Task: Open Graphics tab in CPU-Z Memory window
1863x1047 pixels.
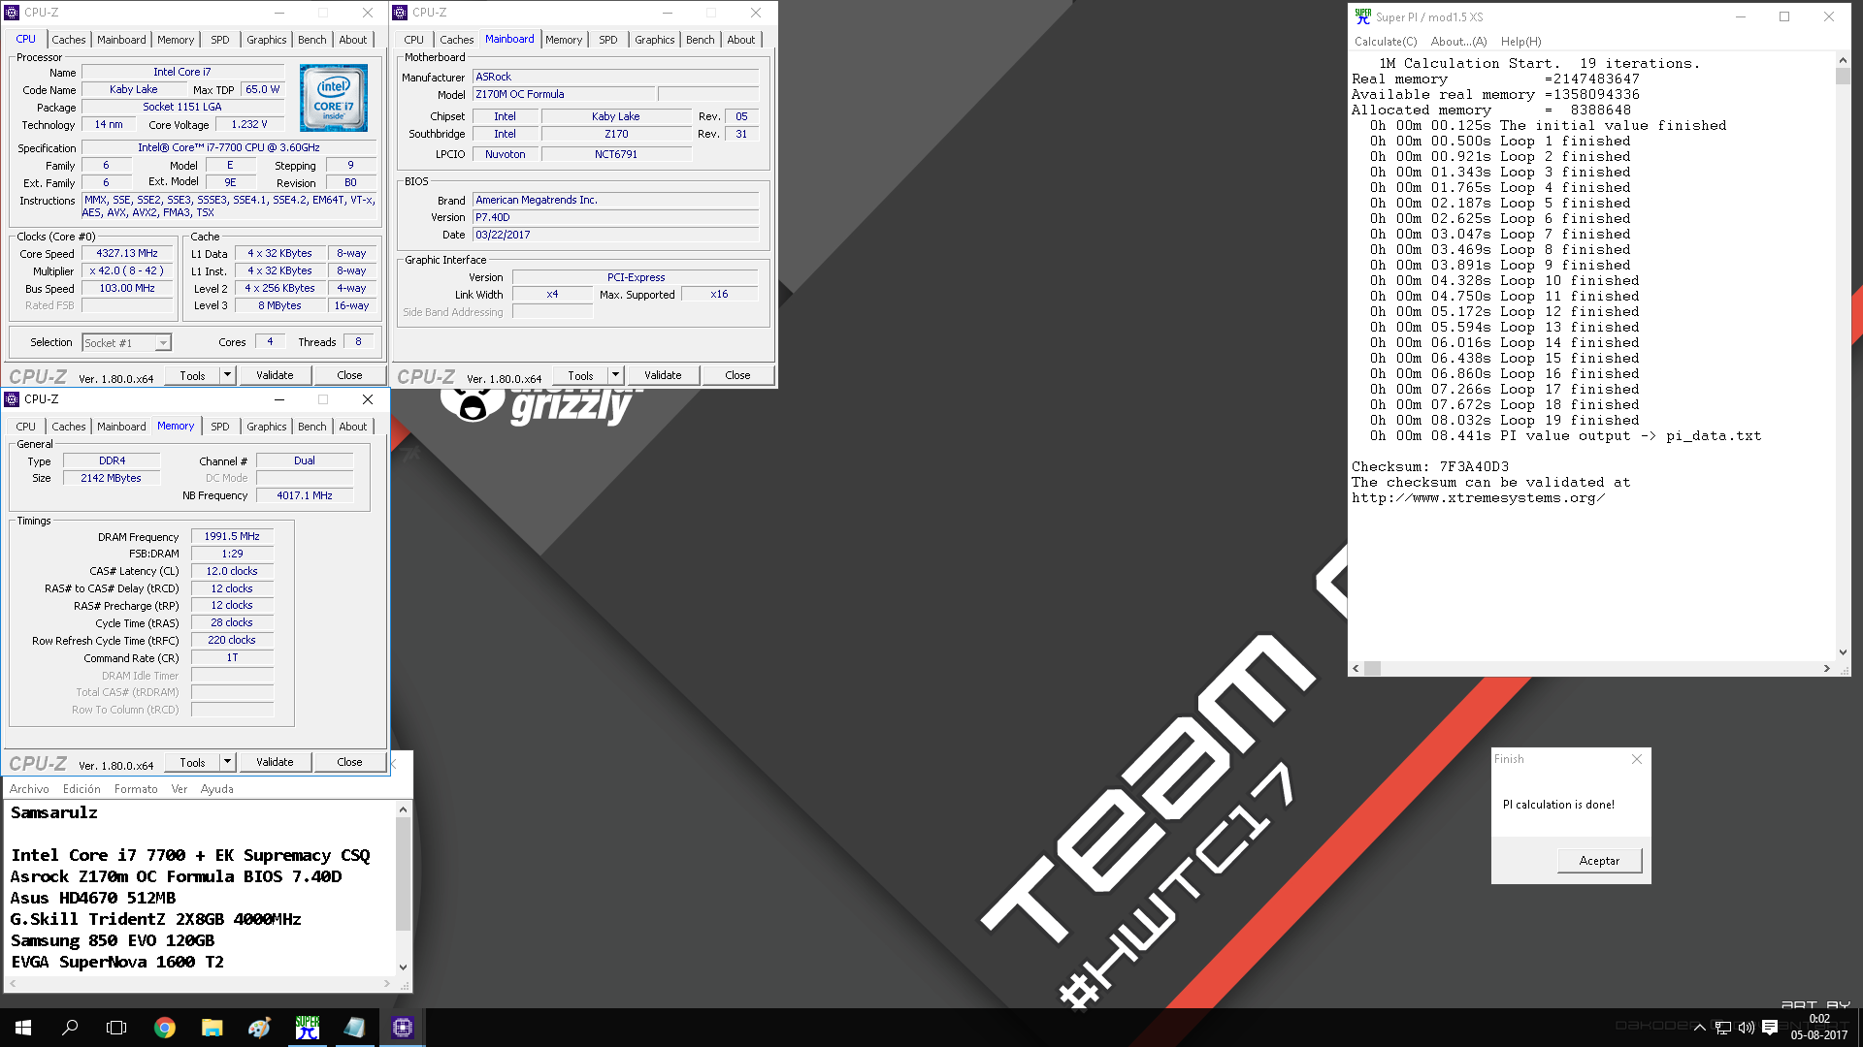Action: [266, 427]
